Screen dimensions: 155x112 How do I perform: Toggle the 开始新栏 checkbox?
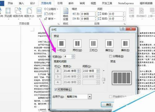click(110, 97)
